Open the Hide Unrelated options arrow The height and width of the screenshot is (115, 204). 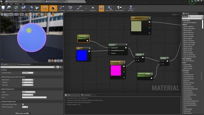click(86, 9)
